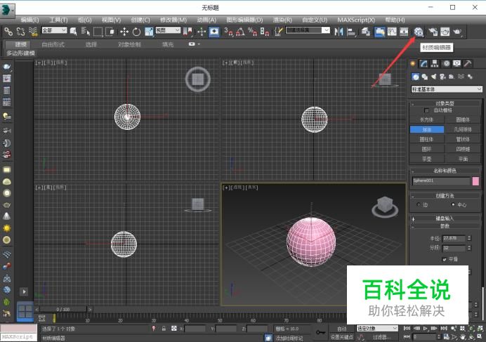Open the 修改器(M) menu
The image size is (486, 342).
[x=173, y=20]
